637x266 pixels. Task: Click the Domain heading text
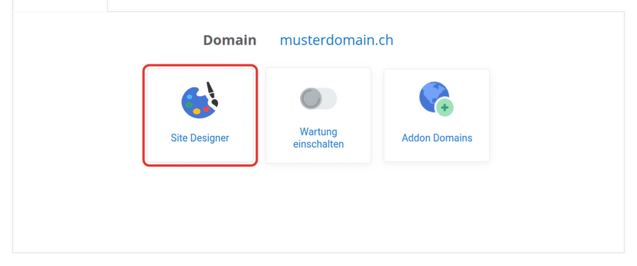point(229,40)
